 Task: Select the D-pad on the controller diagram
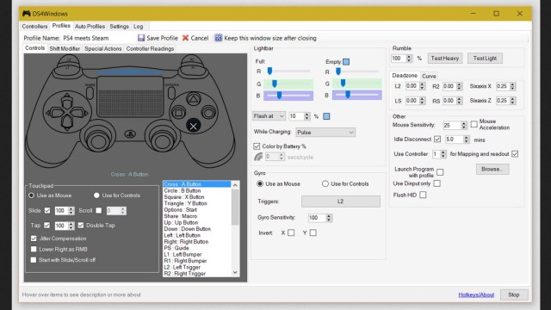click(x=67, y=112)
